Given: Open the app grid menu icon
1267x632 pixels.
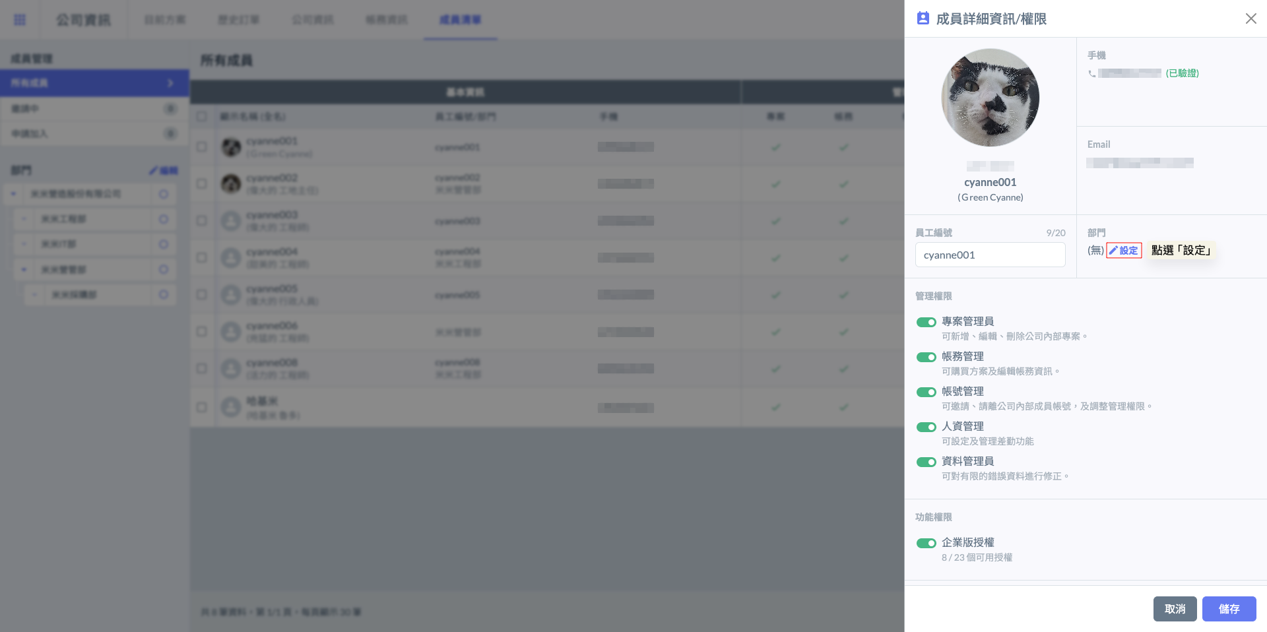Looking at the screenshot, I should [20, 20].
